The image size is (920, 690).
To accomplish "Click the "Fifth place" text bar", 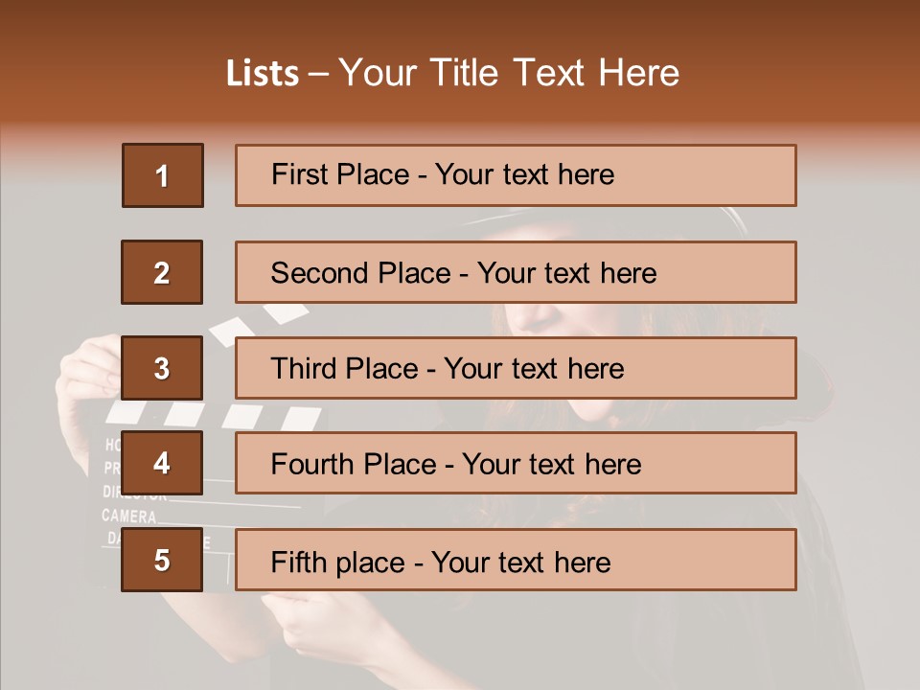I will point(516,560).
